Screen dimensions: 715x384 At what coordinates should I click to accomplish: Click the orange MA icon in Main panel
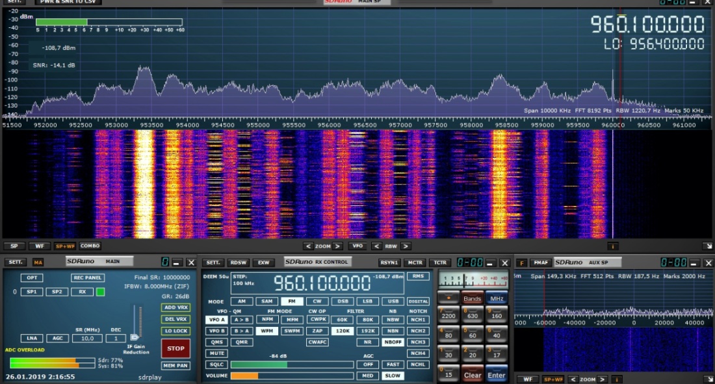point(38,262)
